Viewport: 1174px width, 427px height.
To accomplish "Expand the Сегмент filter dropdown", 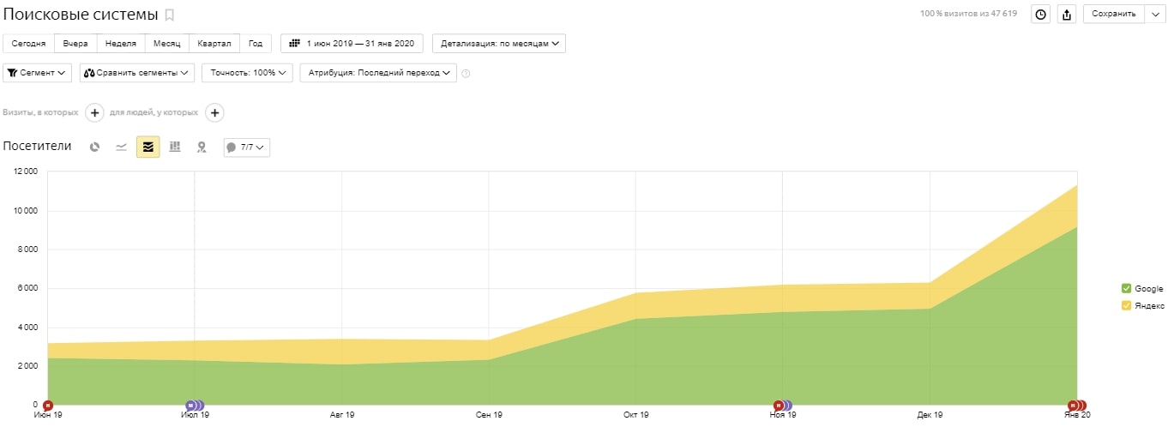I will (x=38, y=73).
